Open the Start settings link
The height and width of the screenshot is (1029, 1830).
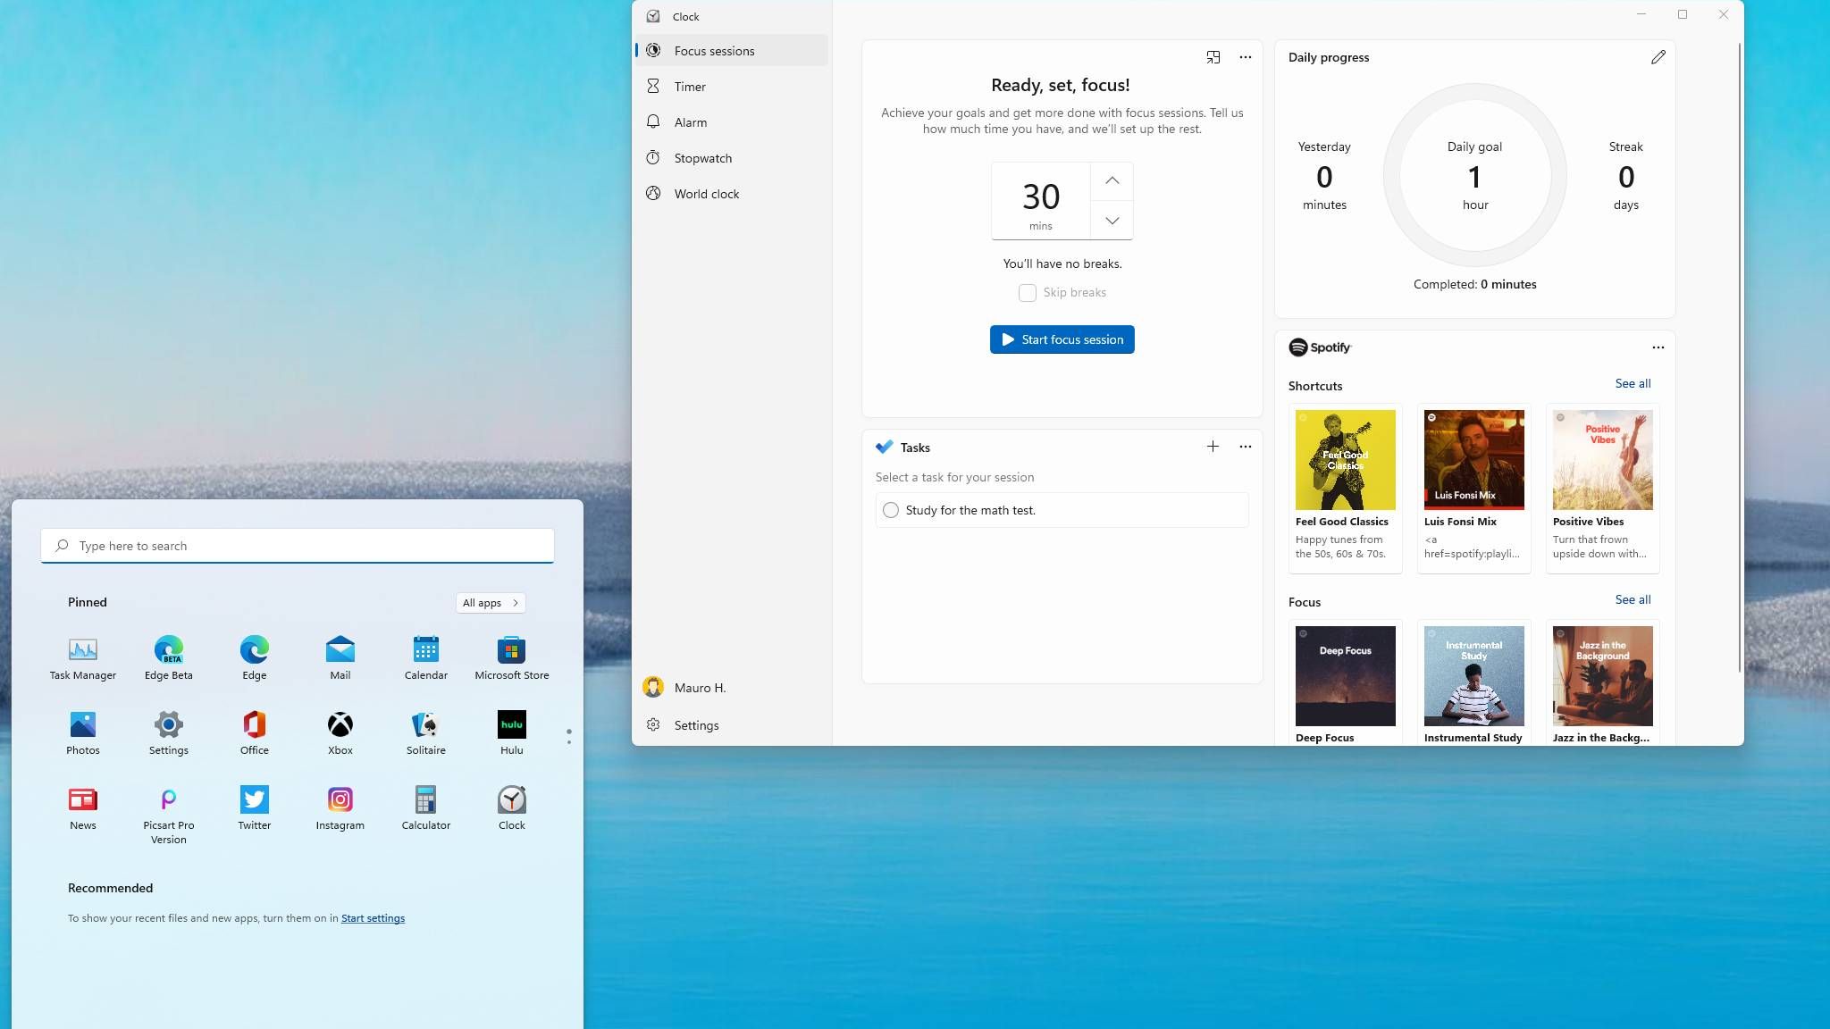373,918
